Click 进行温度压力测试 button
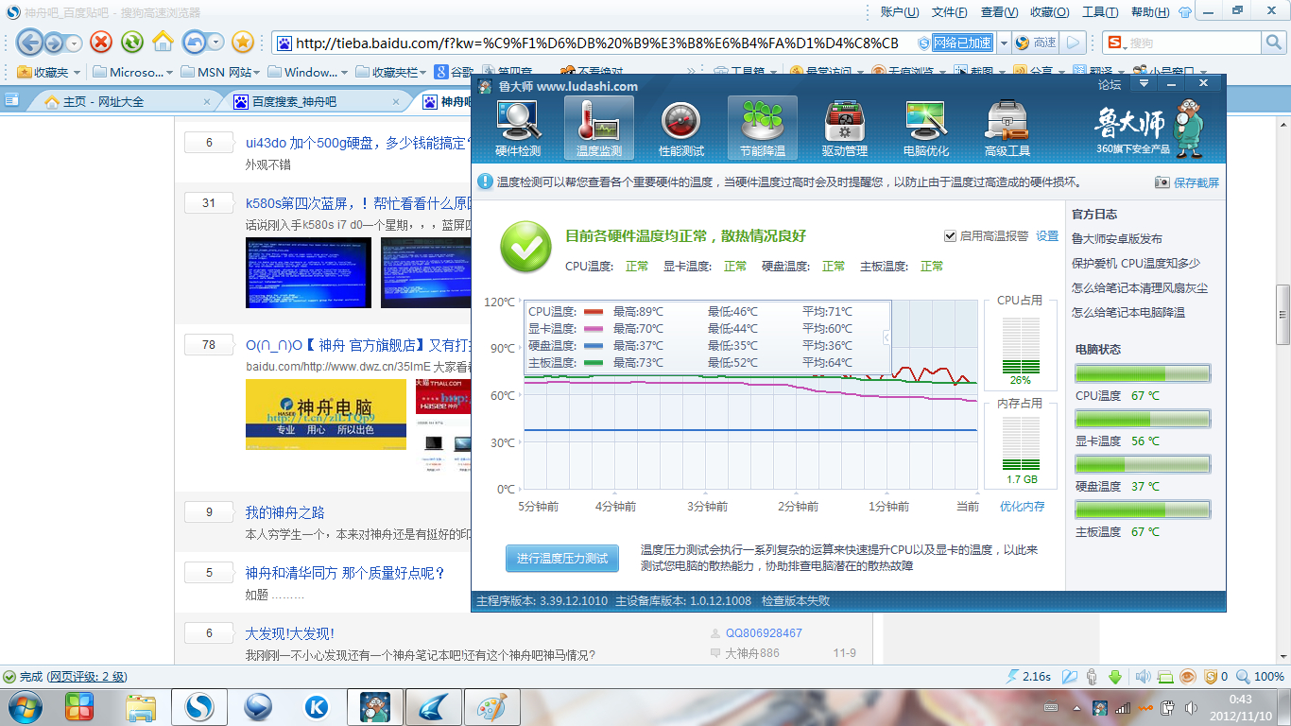 [561, 558]
